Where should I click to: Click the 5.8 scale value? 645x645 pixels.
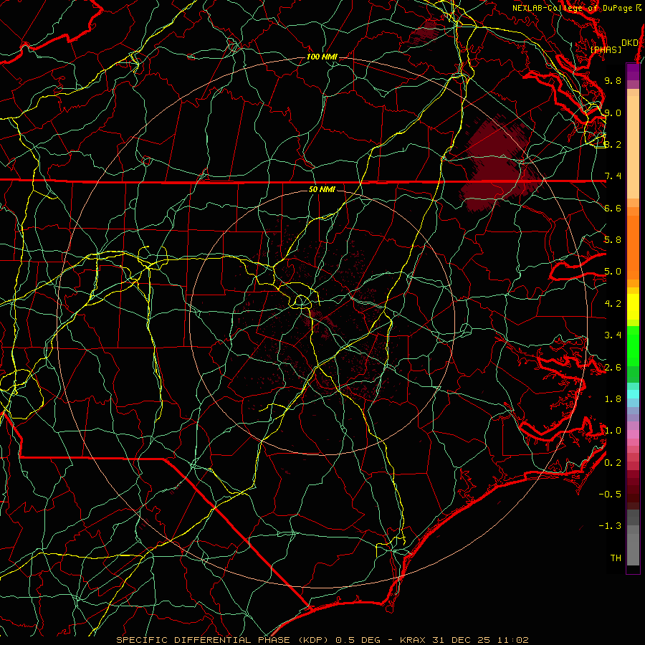pos(613,240)
